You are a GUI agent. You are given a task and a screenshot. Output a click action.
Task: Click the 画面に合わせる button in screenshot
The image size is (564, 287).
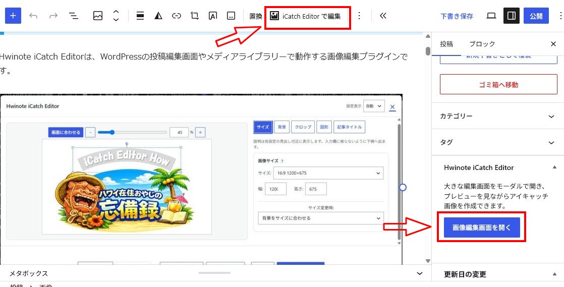[x=66, y=132]
